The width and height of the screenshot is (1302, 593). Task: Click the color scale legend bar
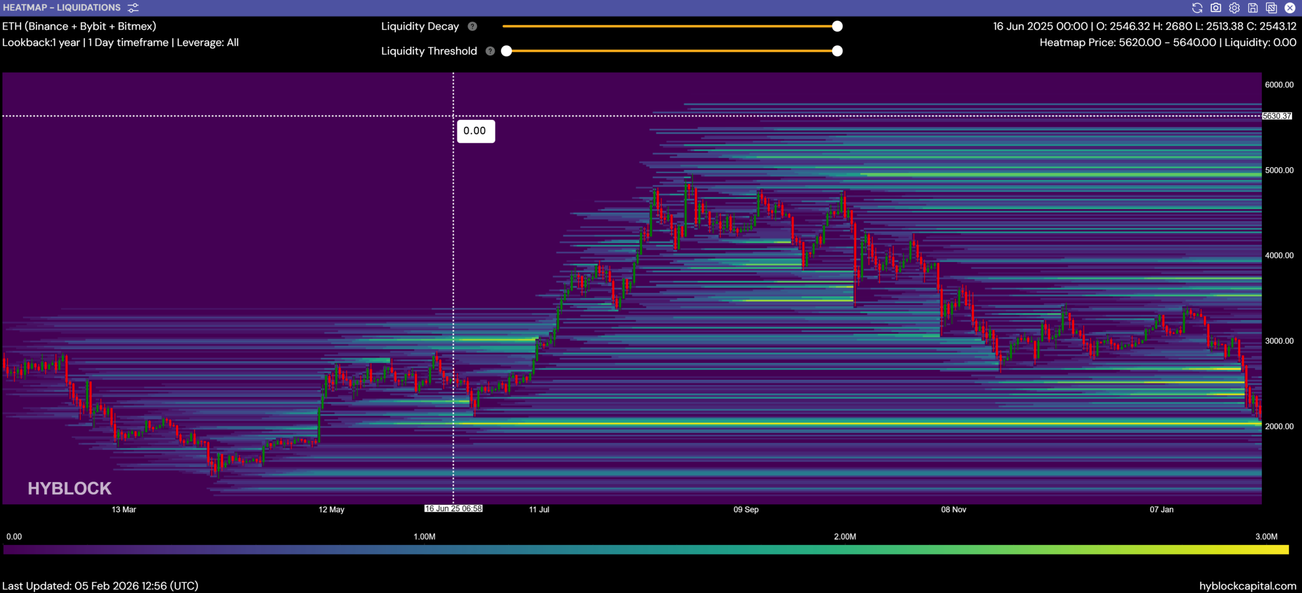point(646,550)
